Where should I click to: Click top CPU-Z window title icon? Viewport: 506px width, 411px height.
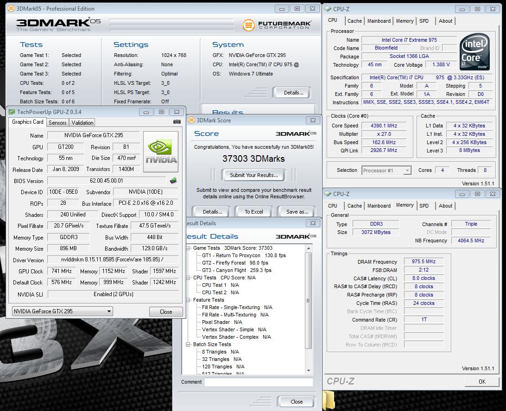pyautogui.click(x=328, y=9)
